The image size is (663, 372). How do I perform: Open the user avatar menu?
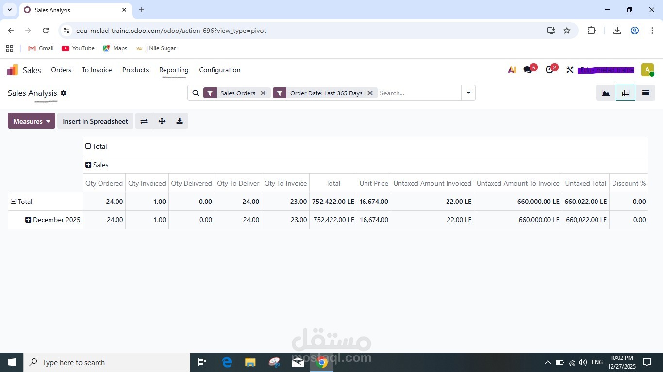[647, 70]
